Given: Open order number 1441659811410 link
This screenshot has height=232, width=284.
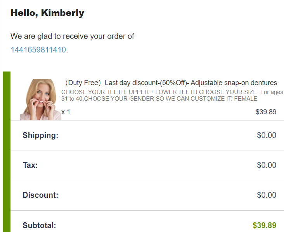Looking at the screenshot, I should tap(38, 50).
